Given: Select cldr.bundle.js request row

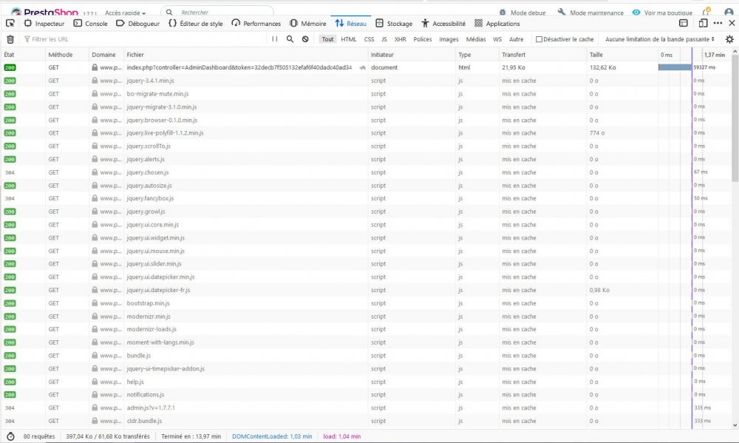Looking at the screenshot, I should pos(366,421).
